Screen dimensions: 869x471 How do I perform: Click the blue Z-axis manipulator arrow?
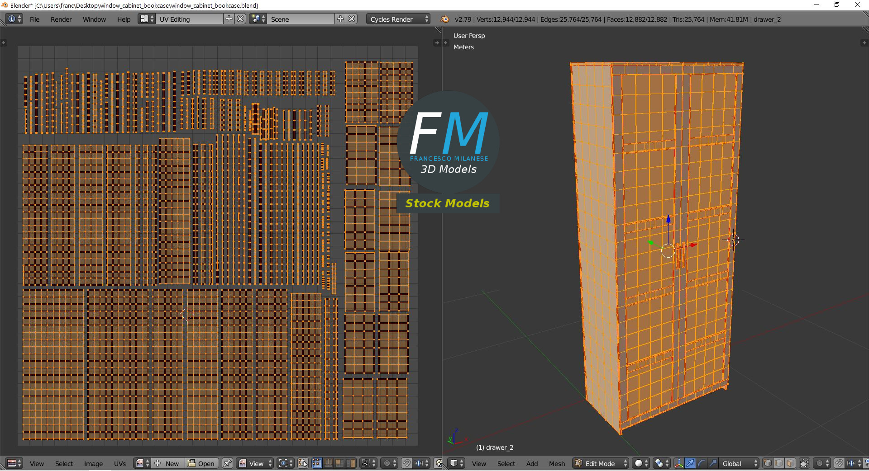coord(668,220)
